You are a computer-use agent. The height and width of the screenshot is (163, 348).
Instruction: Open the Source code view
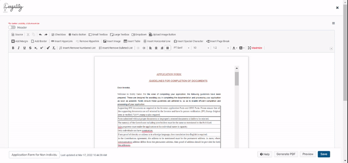(17, 35)
